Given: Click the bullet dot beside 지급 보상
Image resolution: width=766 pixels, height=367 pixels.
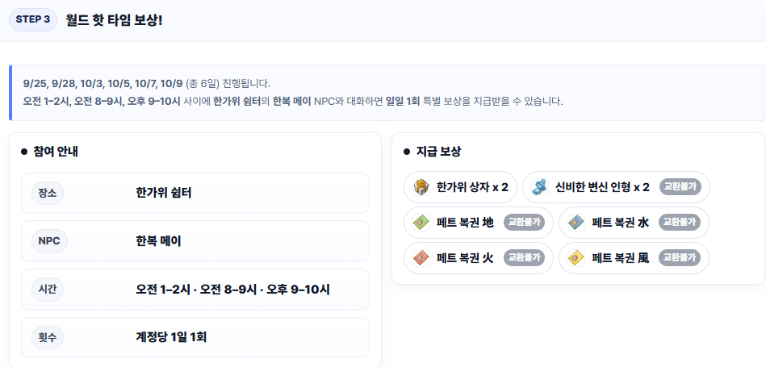Looking at the screenshot, I should click(x=407, y=152).
